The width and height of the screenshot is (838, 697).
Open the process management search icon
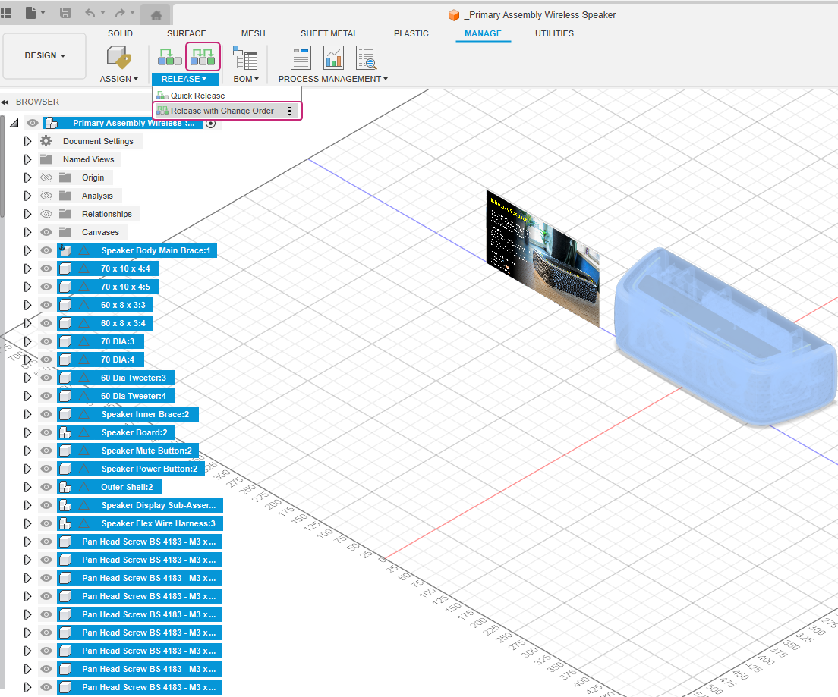(x=367, y=57)
